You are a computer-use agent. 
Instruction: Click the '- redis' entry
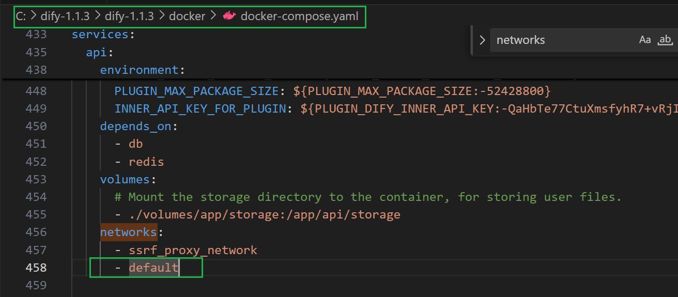140,162
